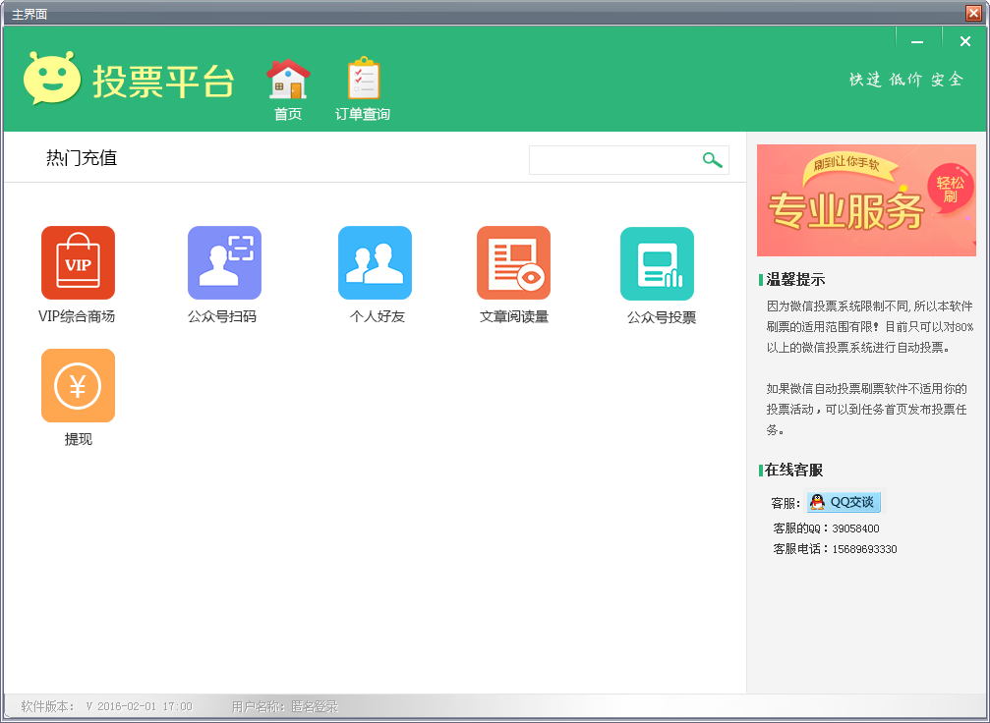This screenshot has width=990, height=723.
Task: Focus the search input field
Action: click(x=613, y=160)
